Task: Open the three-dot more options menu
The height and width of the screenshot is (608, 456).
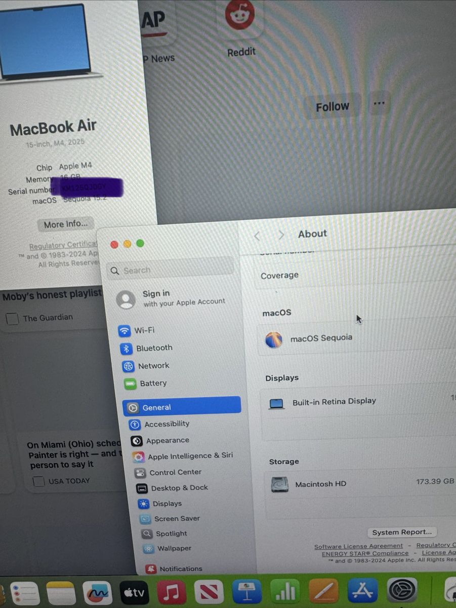Action: pyautogui.click(x=379, y=103)
